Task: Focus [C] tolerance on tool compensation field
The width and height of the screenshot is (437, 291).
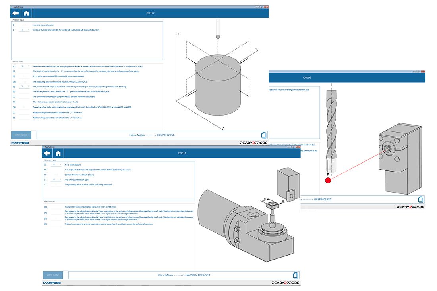Action: (x=56, y=207)
